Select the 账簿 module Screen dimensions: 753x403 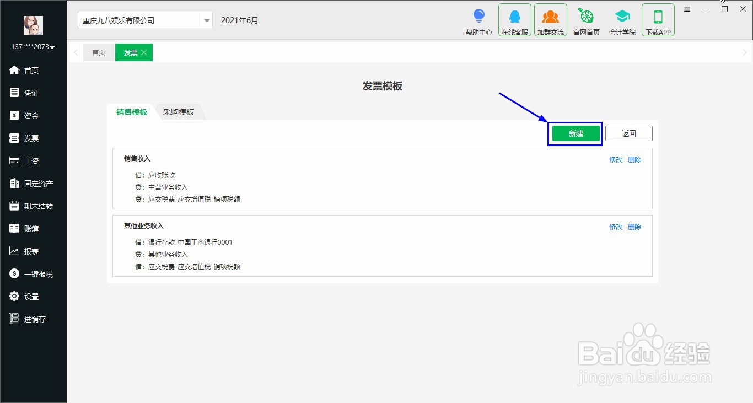click(30, 228)
